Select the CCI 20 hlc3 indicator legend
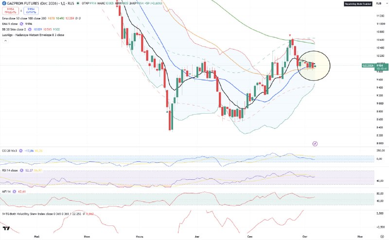 (x=10, y=151)
